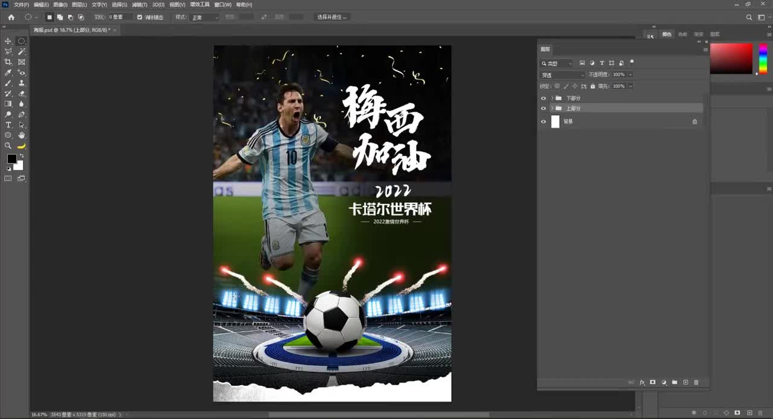Select the Elliptical Marquee tool in toolbox

tap(22, 41)
